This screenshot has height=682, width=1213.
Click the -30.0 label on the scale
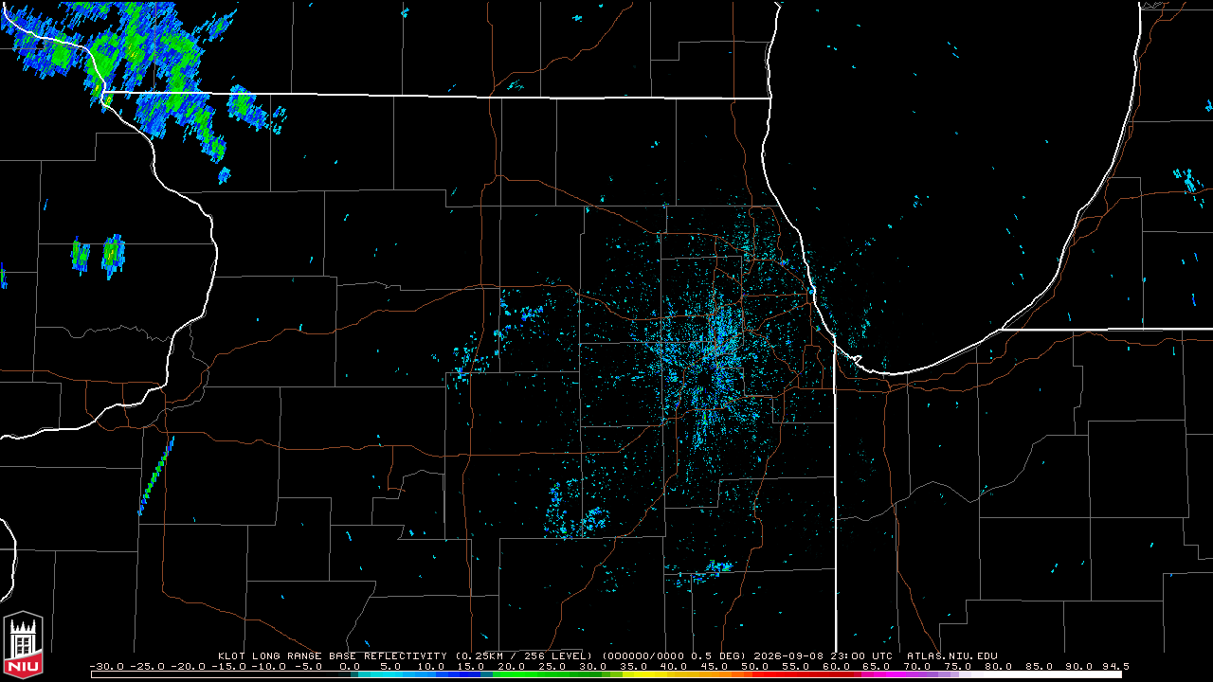tap(105, 666)
